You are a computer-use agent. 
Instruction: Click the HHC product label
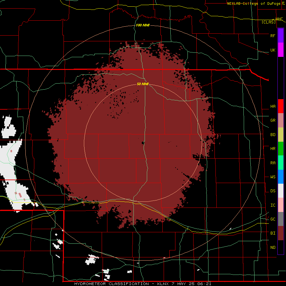(279, 19)
